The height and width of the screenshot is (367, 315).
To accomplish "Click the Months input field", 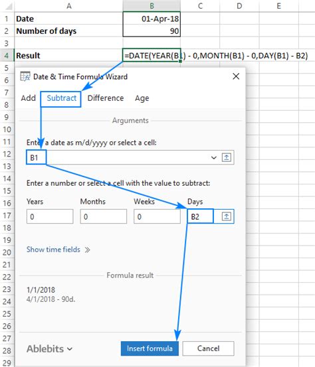I will click(104, 216).
